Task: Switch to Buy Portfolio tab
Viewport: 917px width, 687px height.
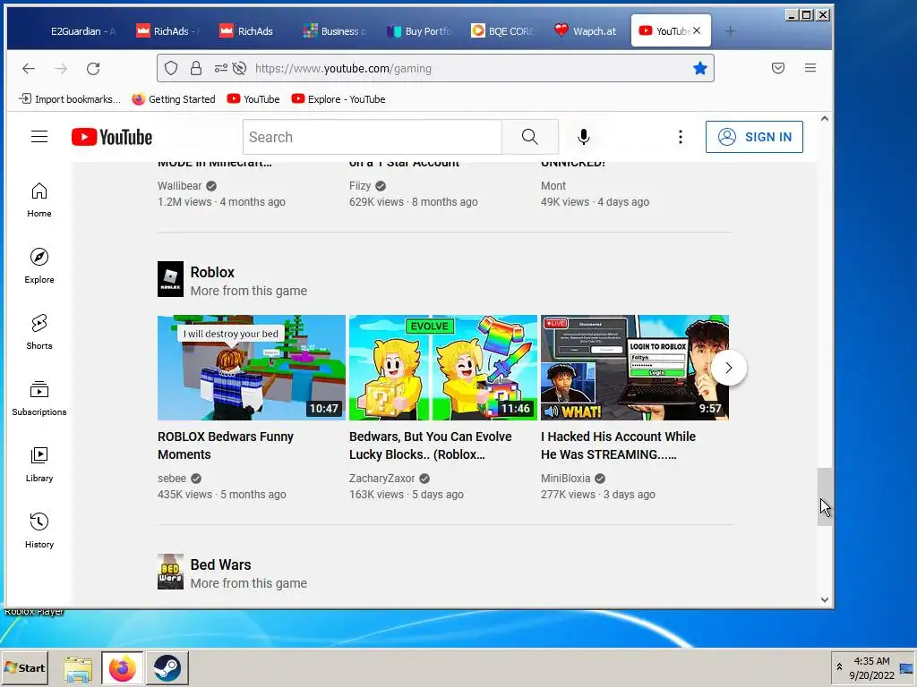Action: [x=420, y=31]
